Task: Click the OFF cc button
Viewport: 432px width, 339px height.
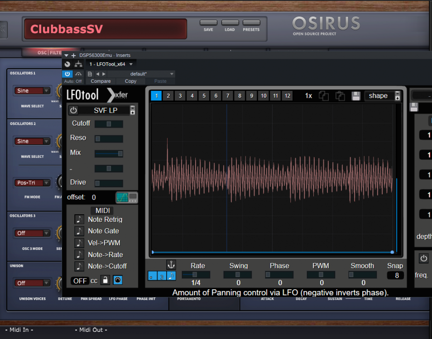Action: (x=80, y=281)
